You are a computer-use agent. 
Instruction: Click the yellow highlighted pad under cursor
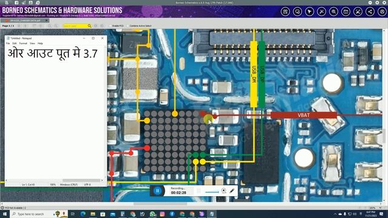[208, 120]
